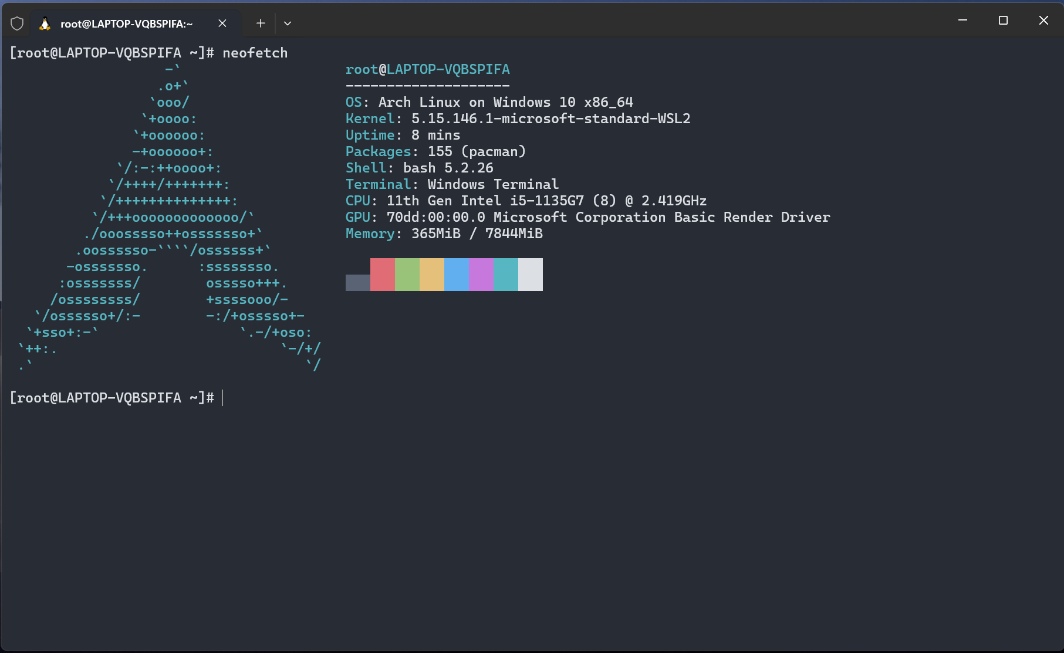The image size is (1064, 653).
Task: Click the Linux penguin tab icon
Action: point(45,23)
